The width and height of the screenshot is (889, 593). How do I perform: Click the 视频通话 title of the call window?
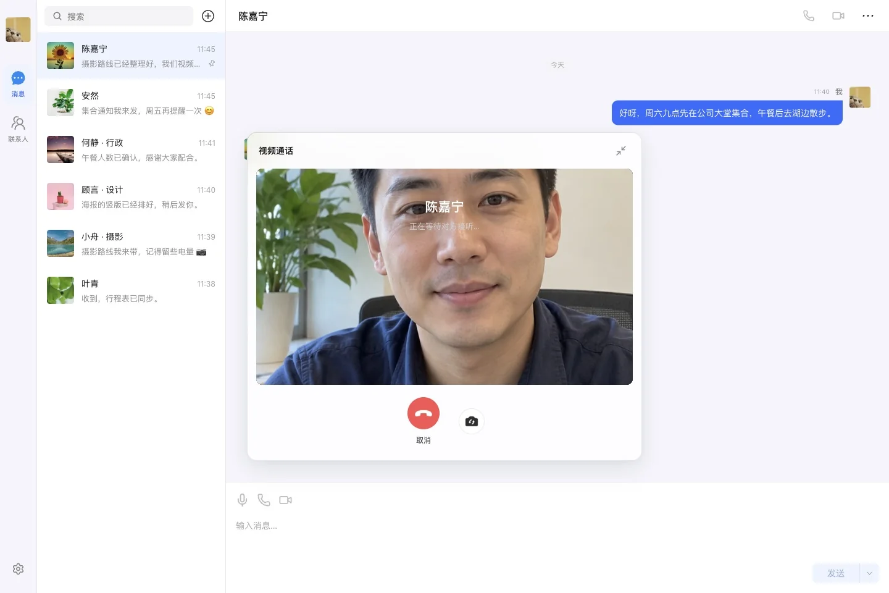276,151
